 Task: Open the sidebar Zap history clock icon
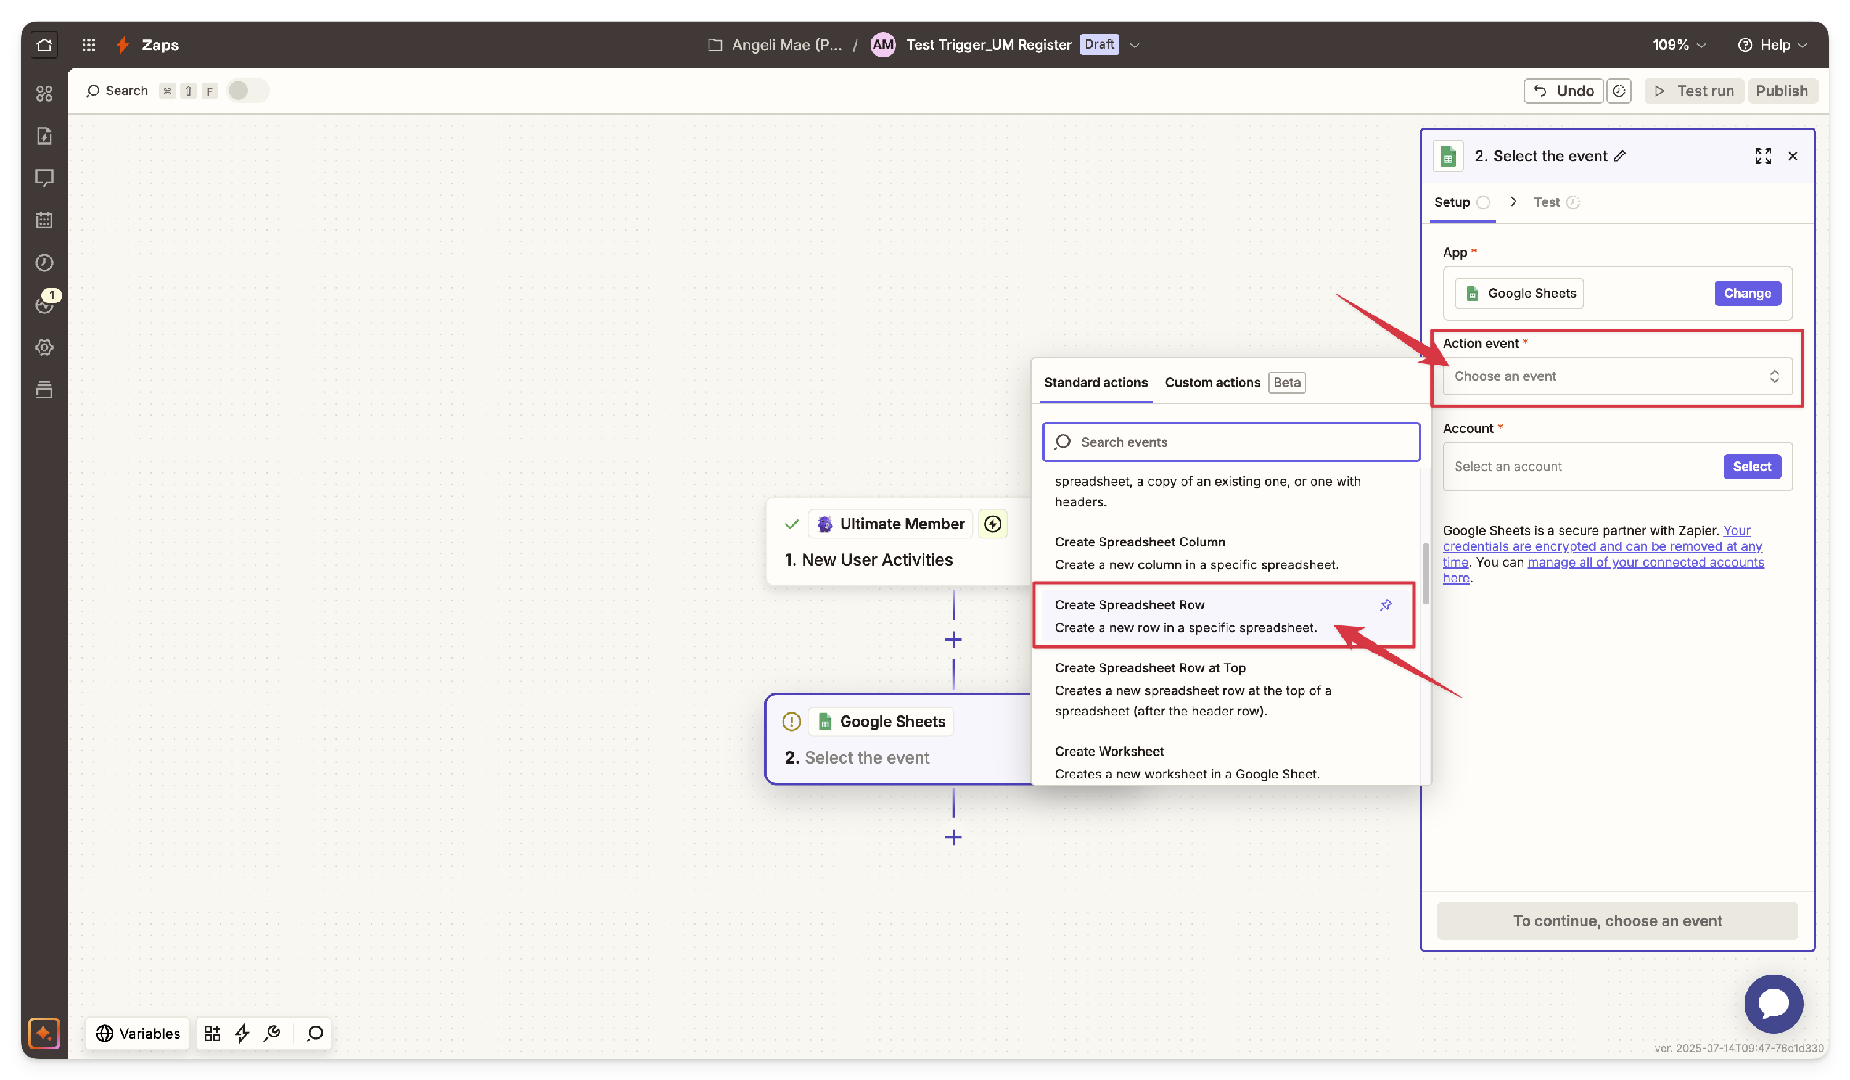click(x=44, y=263)
